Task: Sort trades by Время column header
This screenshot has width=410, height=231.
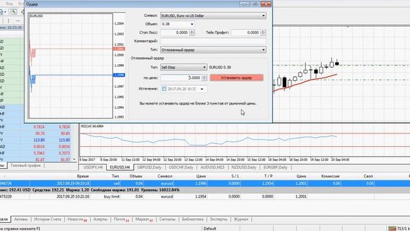Action: (83, 176)
